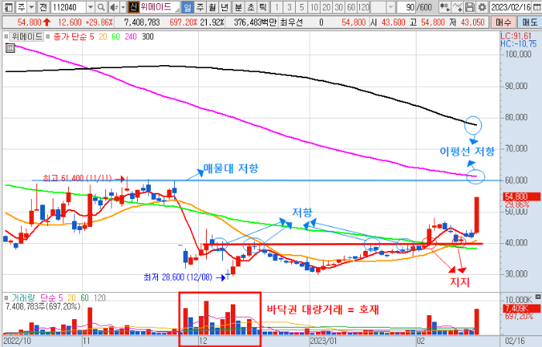The image size is (542, 347).
Task: Click the add line indicator icon
Action: pyautogui.click(x=458, y=7)
